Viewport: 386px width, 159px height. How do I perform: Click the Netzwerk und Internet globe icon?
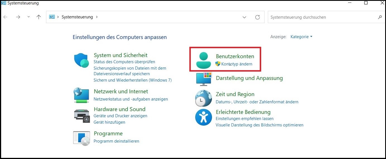[82, 95]
